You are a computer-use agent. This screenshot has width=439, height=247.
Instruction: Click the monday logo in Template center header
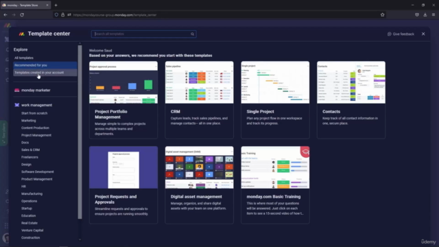[x=21, y=34]
